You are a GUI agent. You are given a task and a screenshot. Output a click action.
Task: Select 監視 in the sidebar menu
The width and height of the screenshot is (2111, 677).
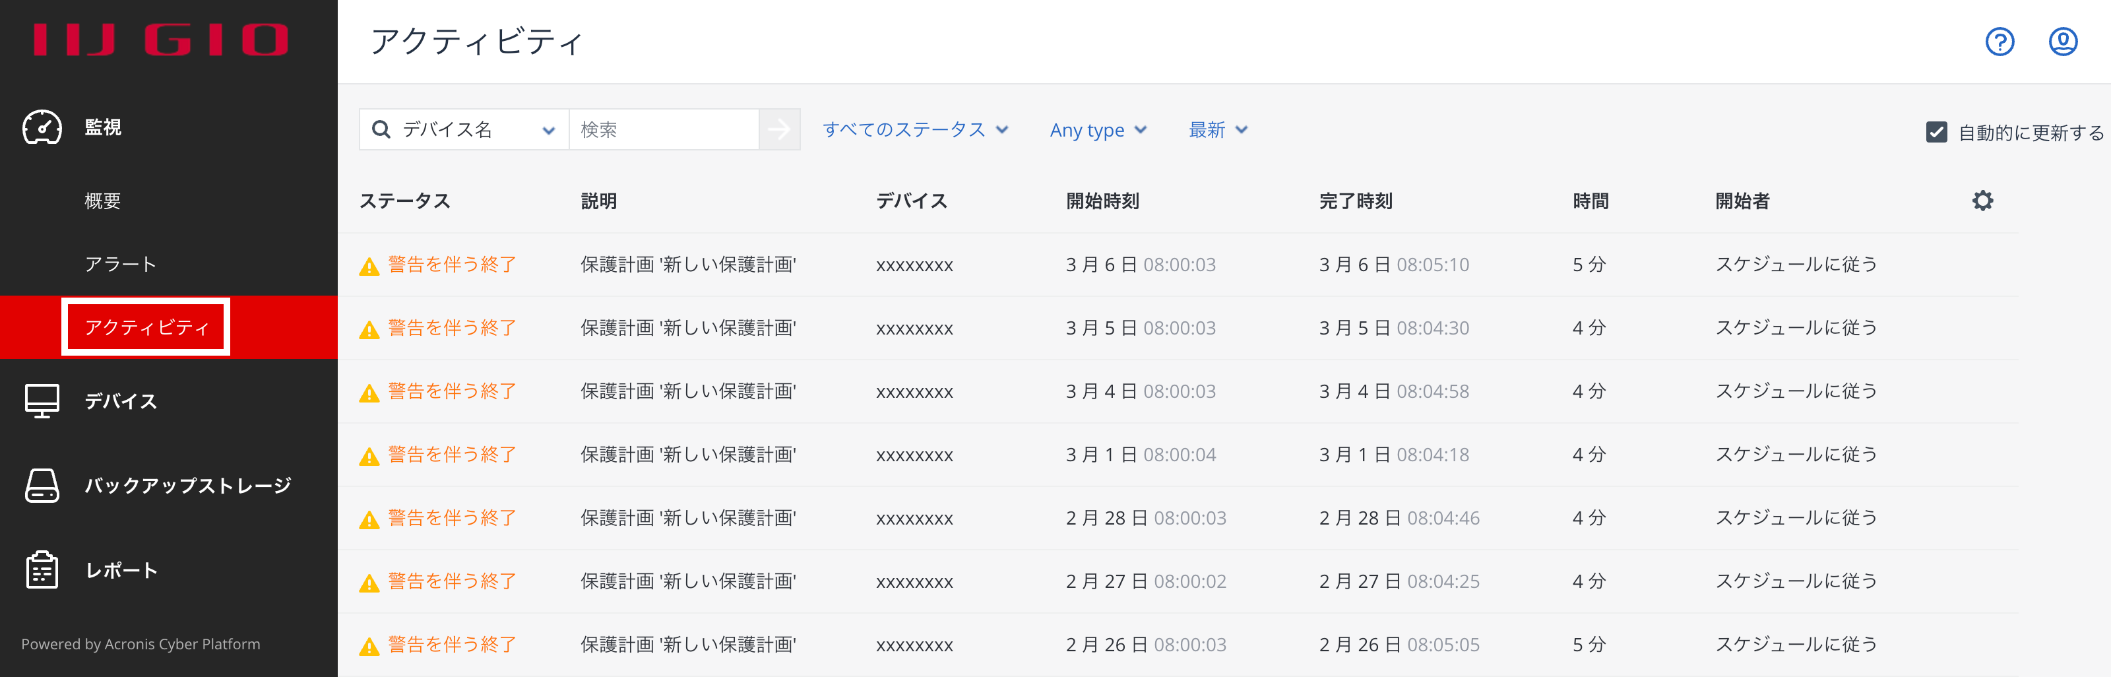(x=104, y=128)
